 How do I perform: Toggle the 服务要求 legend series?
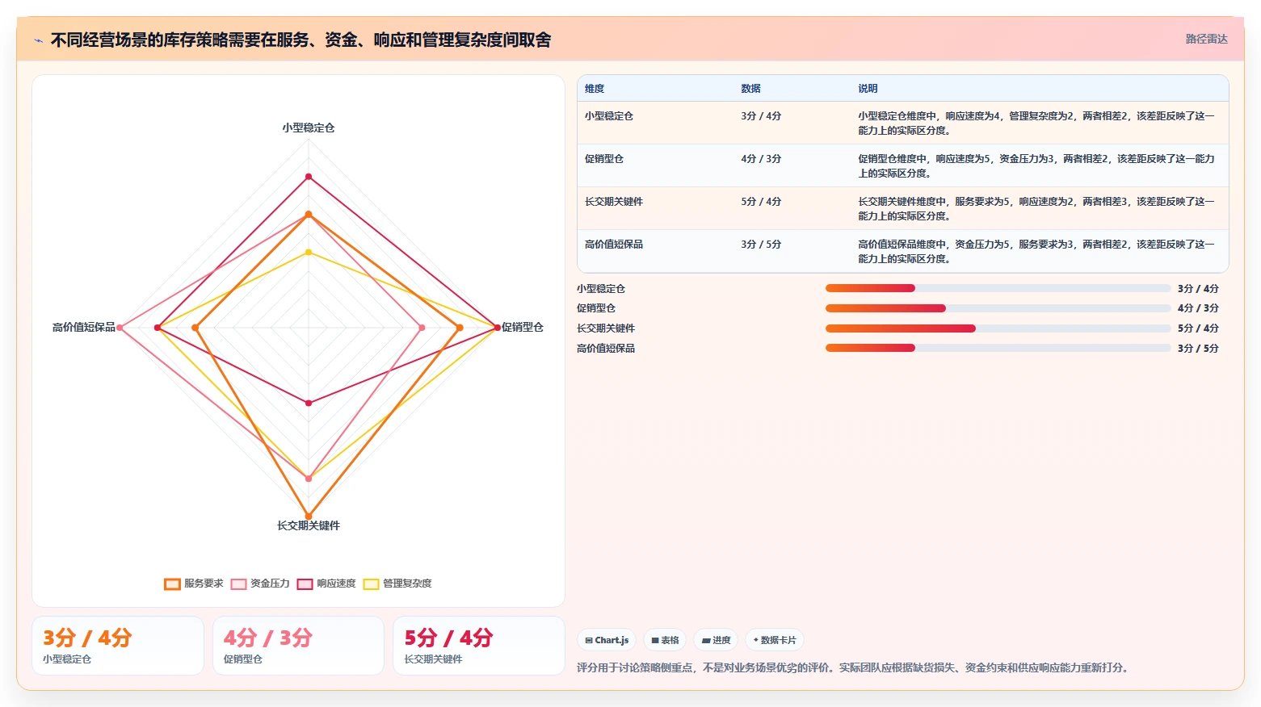(x=194, y=584)
